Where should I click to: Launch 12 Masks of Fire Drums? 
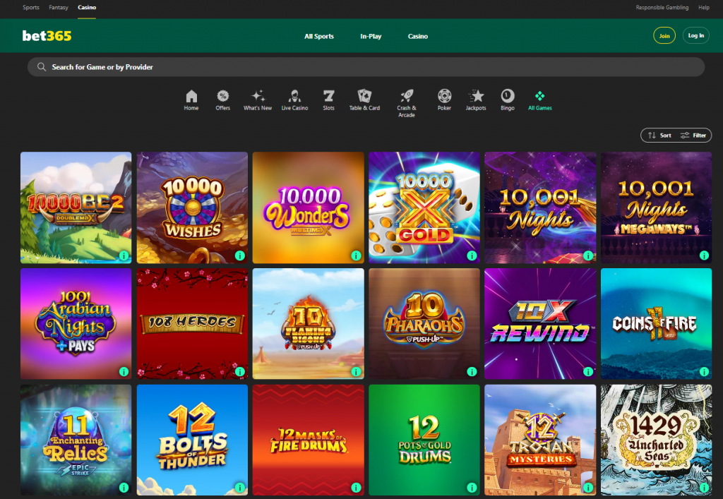click(x=308, y=440)
